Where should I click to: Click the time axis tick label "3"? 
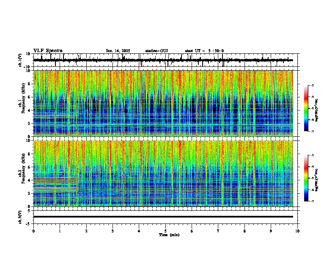pos(113,231)
